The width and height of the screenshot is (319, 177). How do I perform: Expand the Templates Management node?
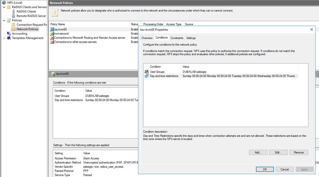[4, 38]
